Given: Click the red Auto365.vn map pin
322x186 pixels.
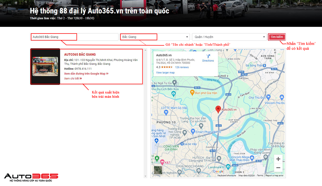Looking at the screenshot, I should [218, 109].
